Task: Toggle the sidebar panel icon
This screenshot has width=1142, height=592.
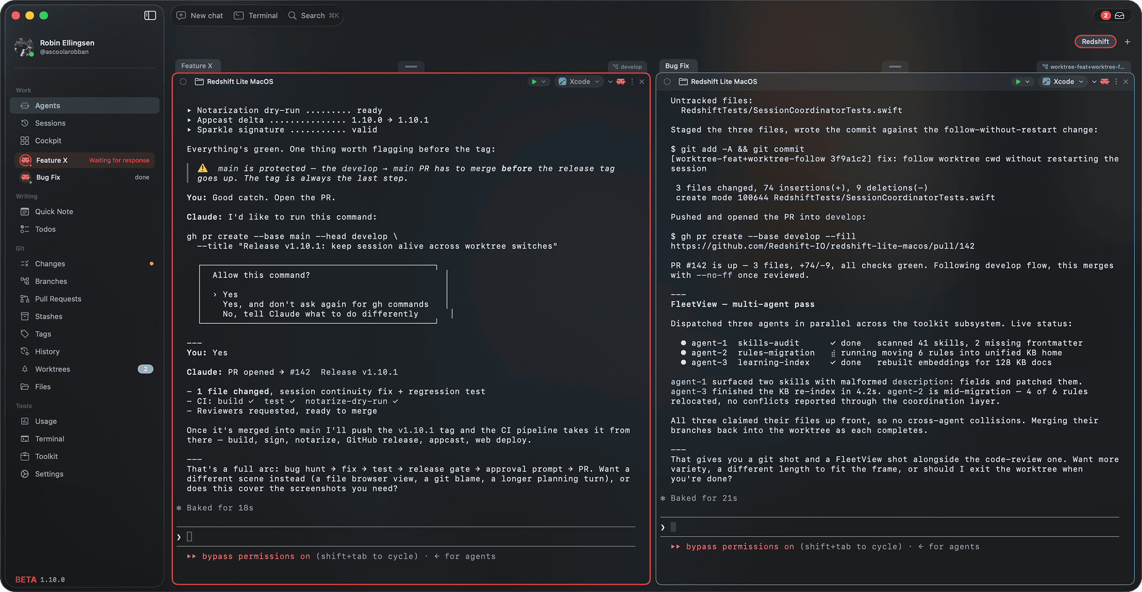Action: click(x=150, y=15)
